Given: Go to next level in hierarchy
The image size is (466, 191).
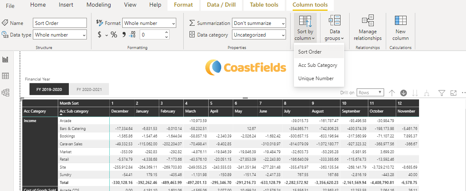Looking at the screenshot, I should click(x=415, y=93).
